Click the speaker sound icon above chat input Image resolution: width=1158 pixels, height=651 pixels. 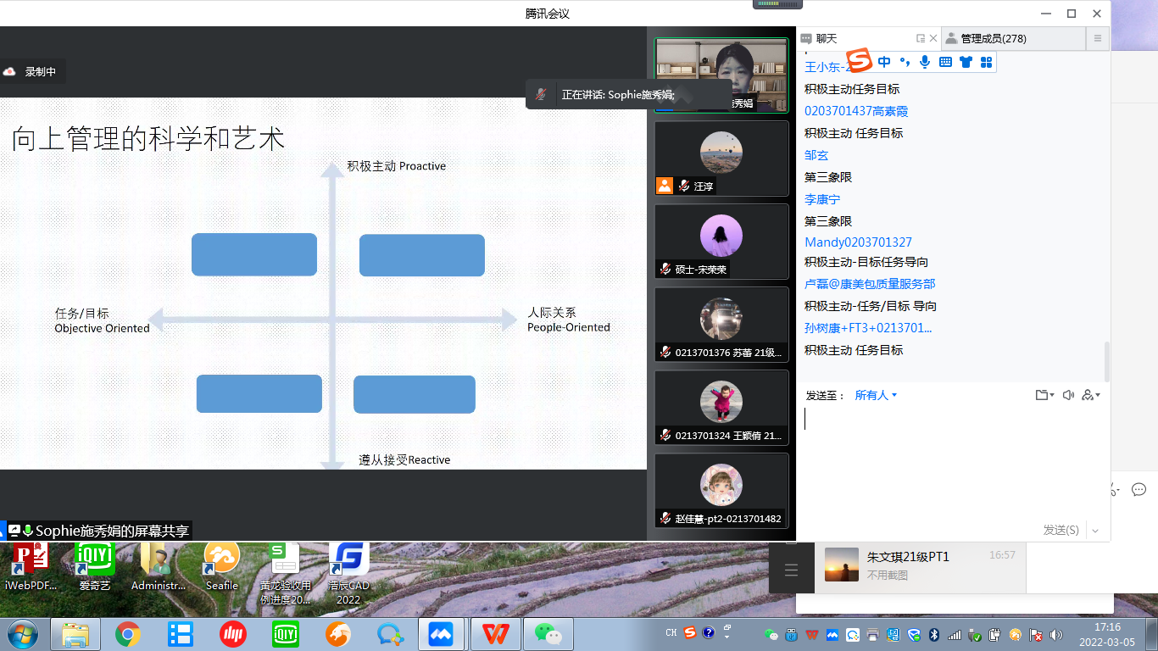coord(1067,395)
